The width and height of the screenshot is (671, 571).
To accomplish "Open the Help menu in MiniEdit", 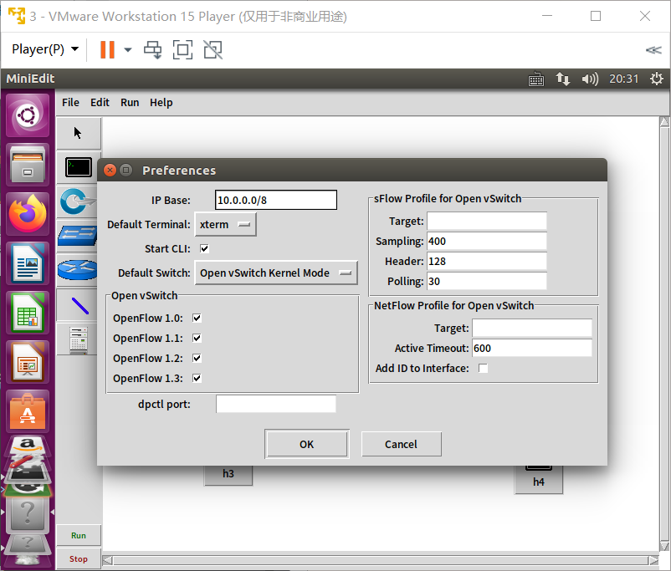I will (161, 103).
